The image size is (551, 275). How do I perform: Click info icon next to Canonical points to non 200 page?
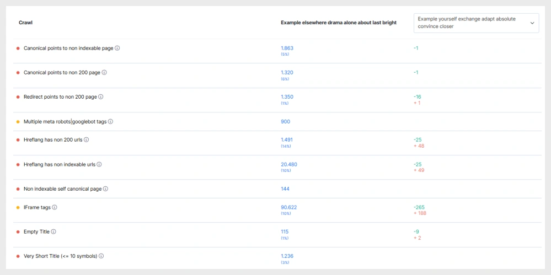pyautogui.click(x=104, y=72)
